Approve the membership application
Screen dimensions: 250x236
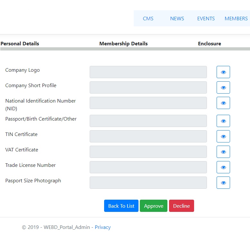154,206
